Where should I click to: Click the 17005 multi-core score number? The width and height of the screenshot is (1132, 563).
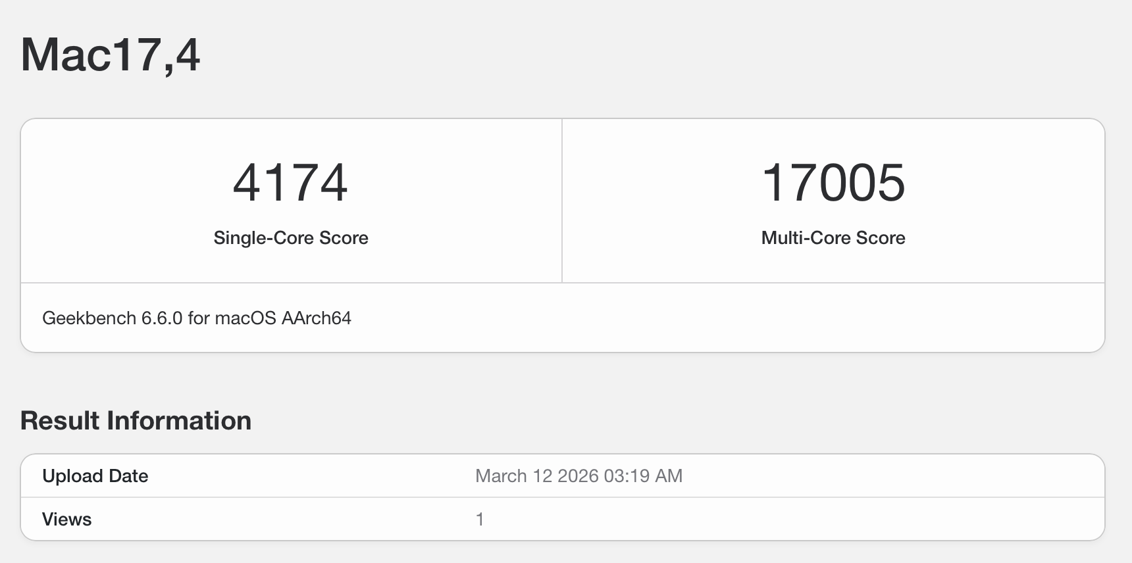click(833, 182)
